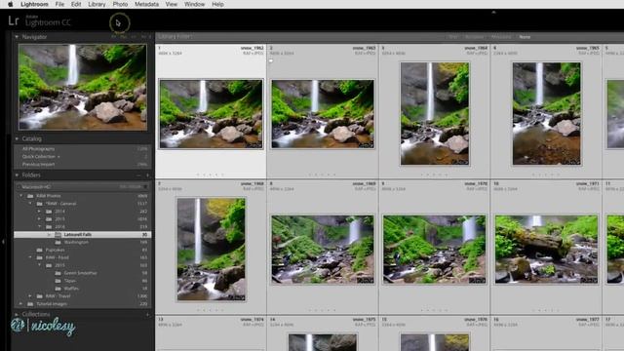
Task: Click the 2016 folder icon
Action: [49, 226]
